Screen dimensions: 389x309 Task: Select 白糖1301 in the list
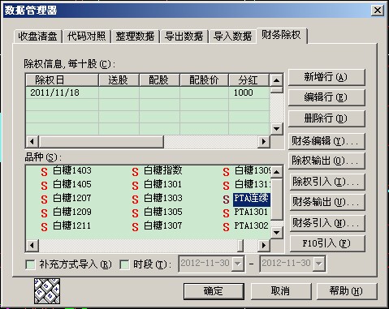163,184
